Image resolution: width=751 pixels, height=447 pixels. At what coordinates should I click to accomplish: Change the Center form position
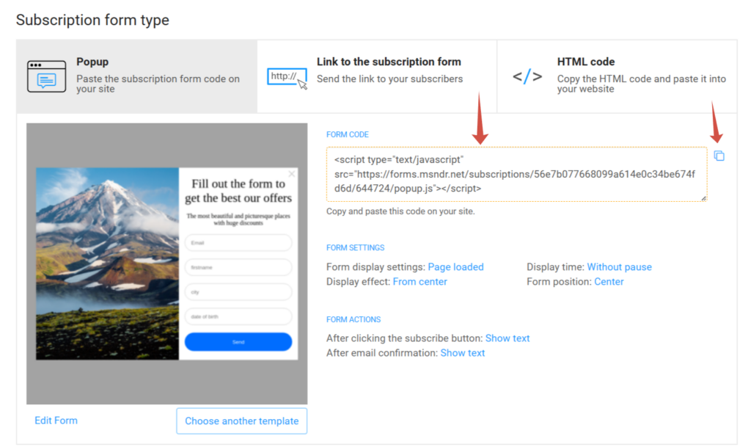(x=609, y=282)
